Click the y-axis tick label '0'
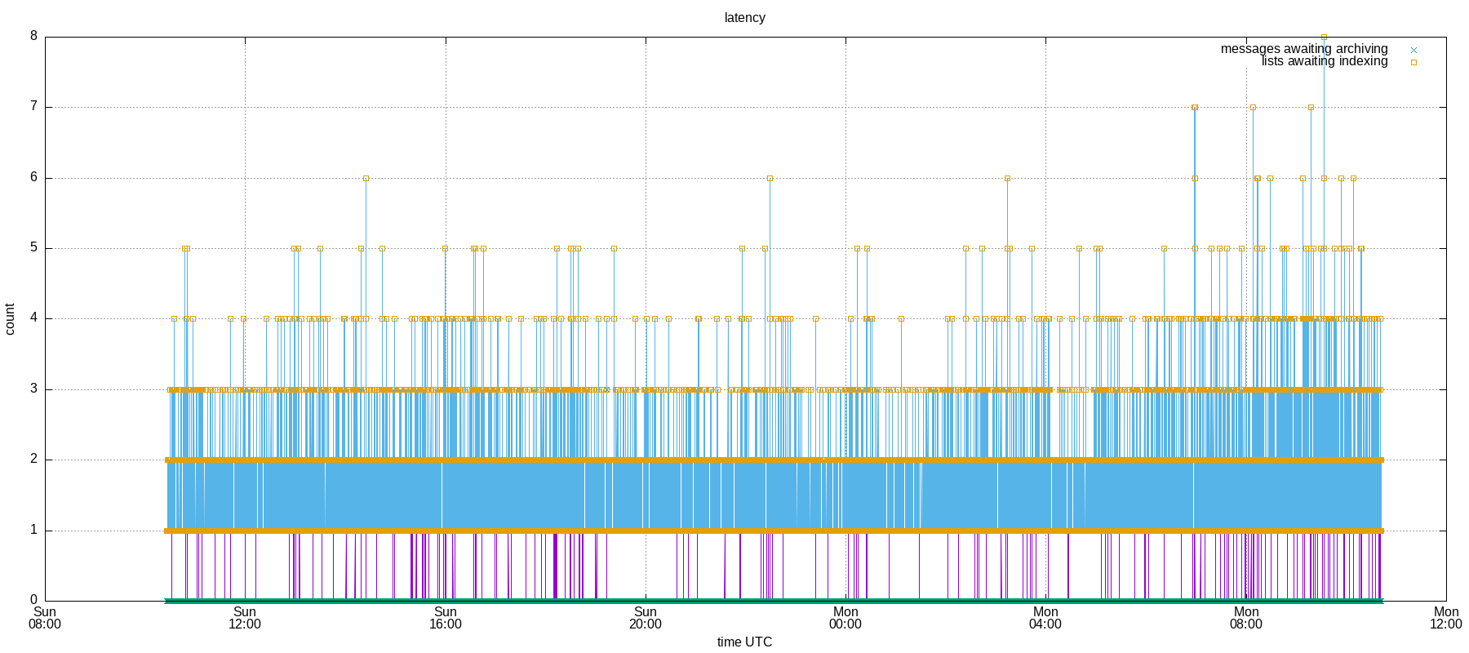 [33, 600]
